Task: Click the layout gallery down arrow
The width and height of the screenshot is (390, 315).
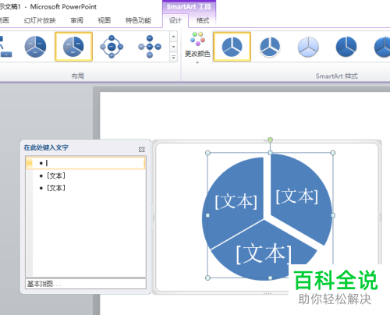Action: click(173, 47)
